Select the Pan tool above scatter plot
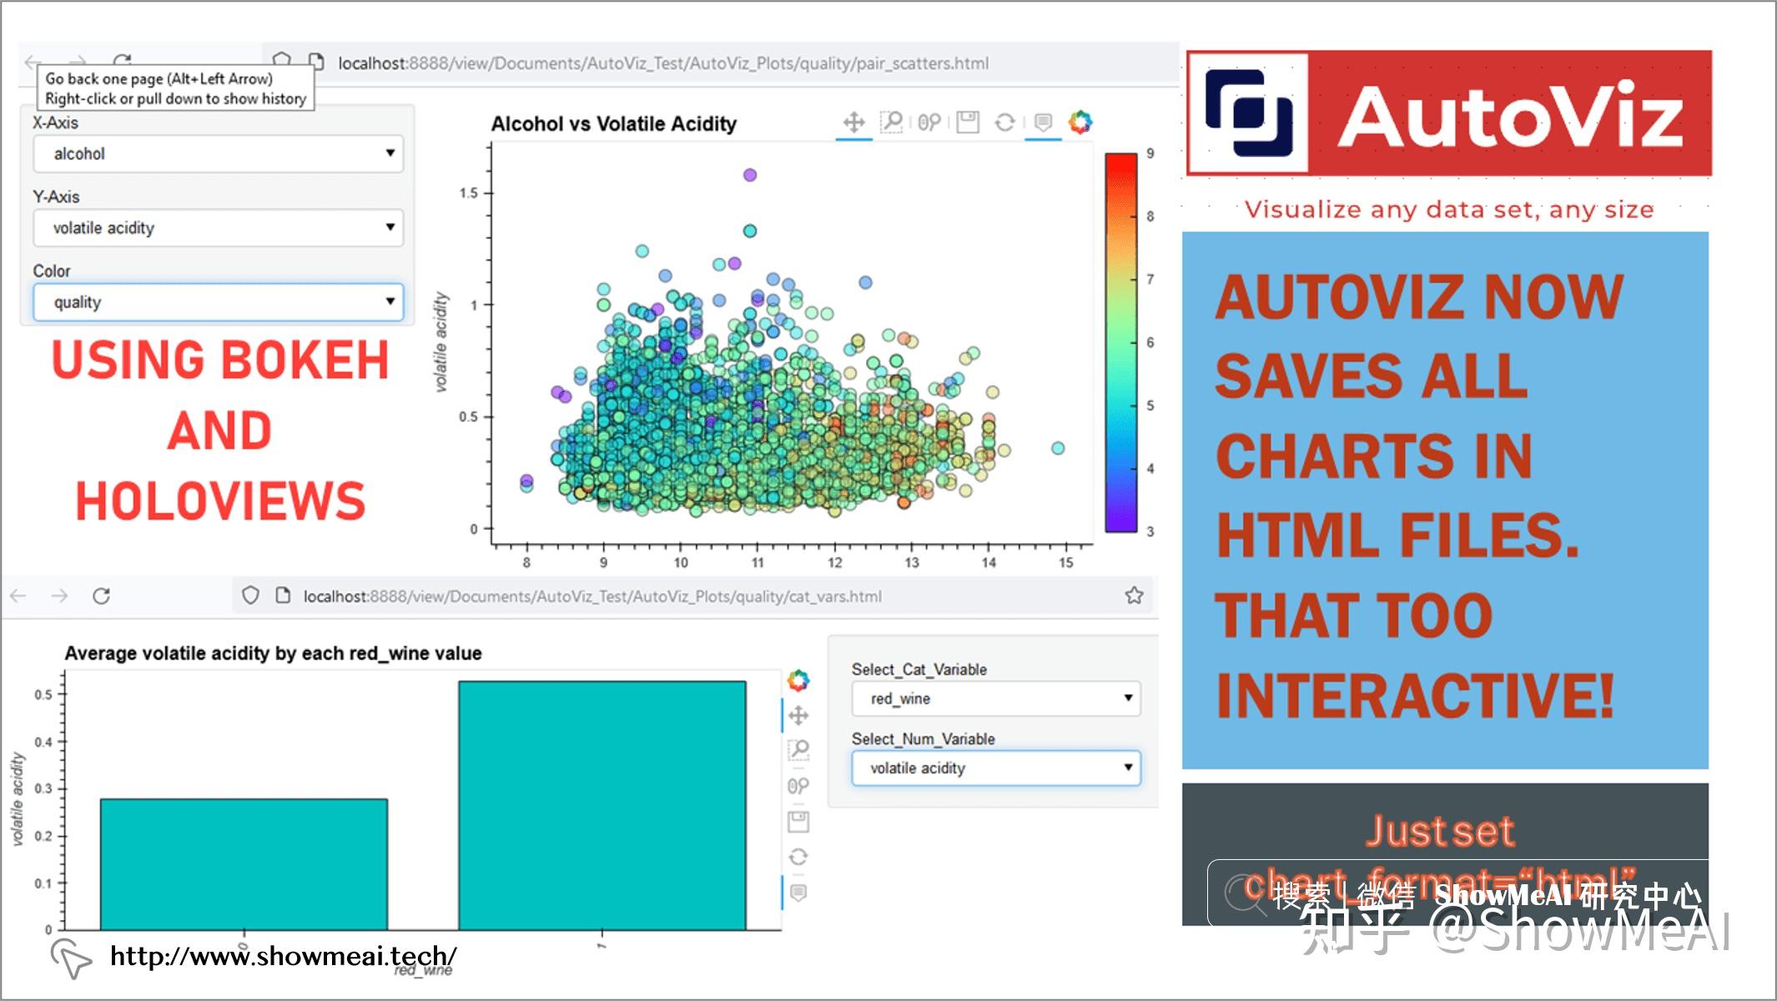Image resolution: width=1777 pixels, height=1001 pixels. click(x=853, y=123)
